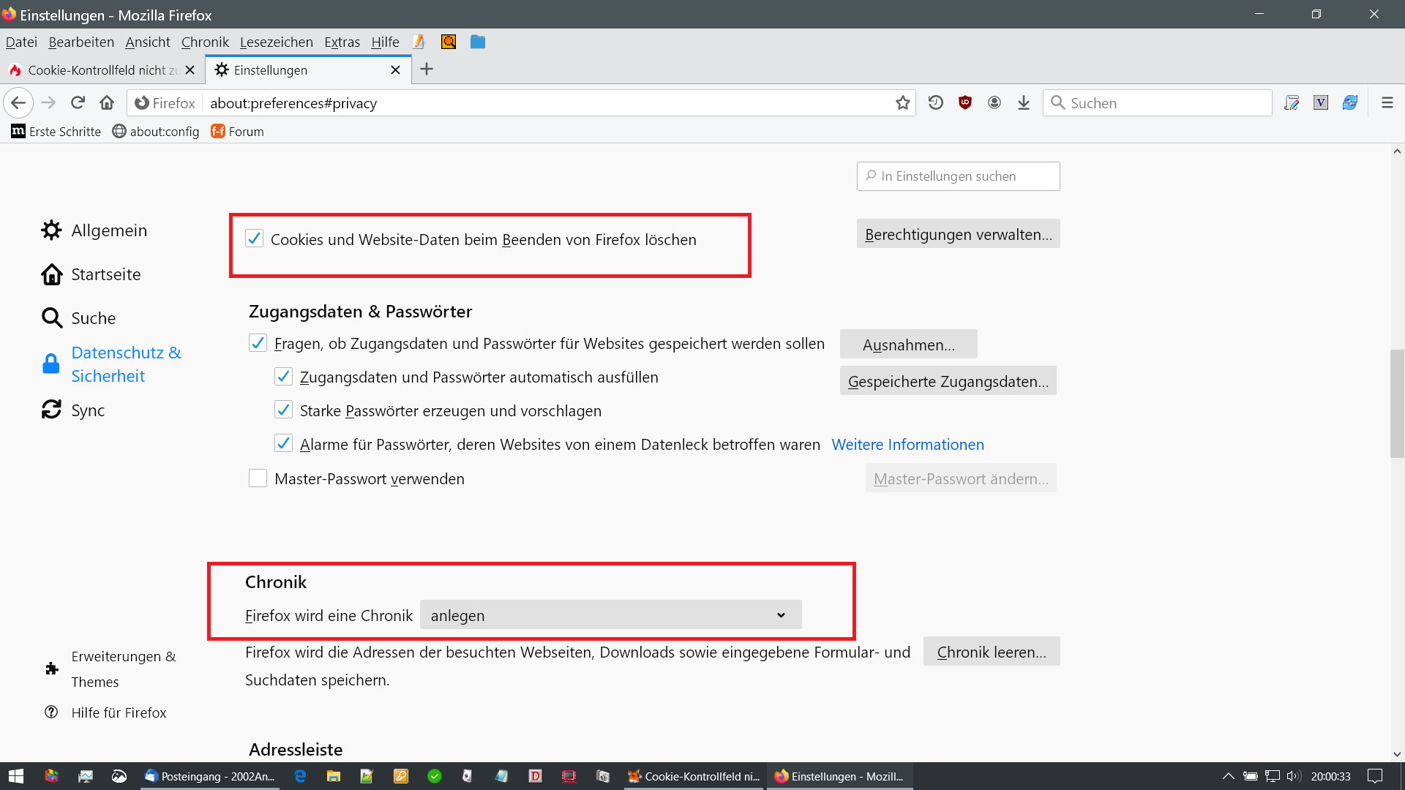Image resolution: width=1405 pixels, height=790 pixels.
Task: Open the downloads arrow icon
Action: 1024,102
